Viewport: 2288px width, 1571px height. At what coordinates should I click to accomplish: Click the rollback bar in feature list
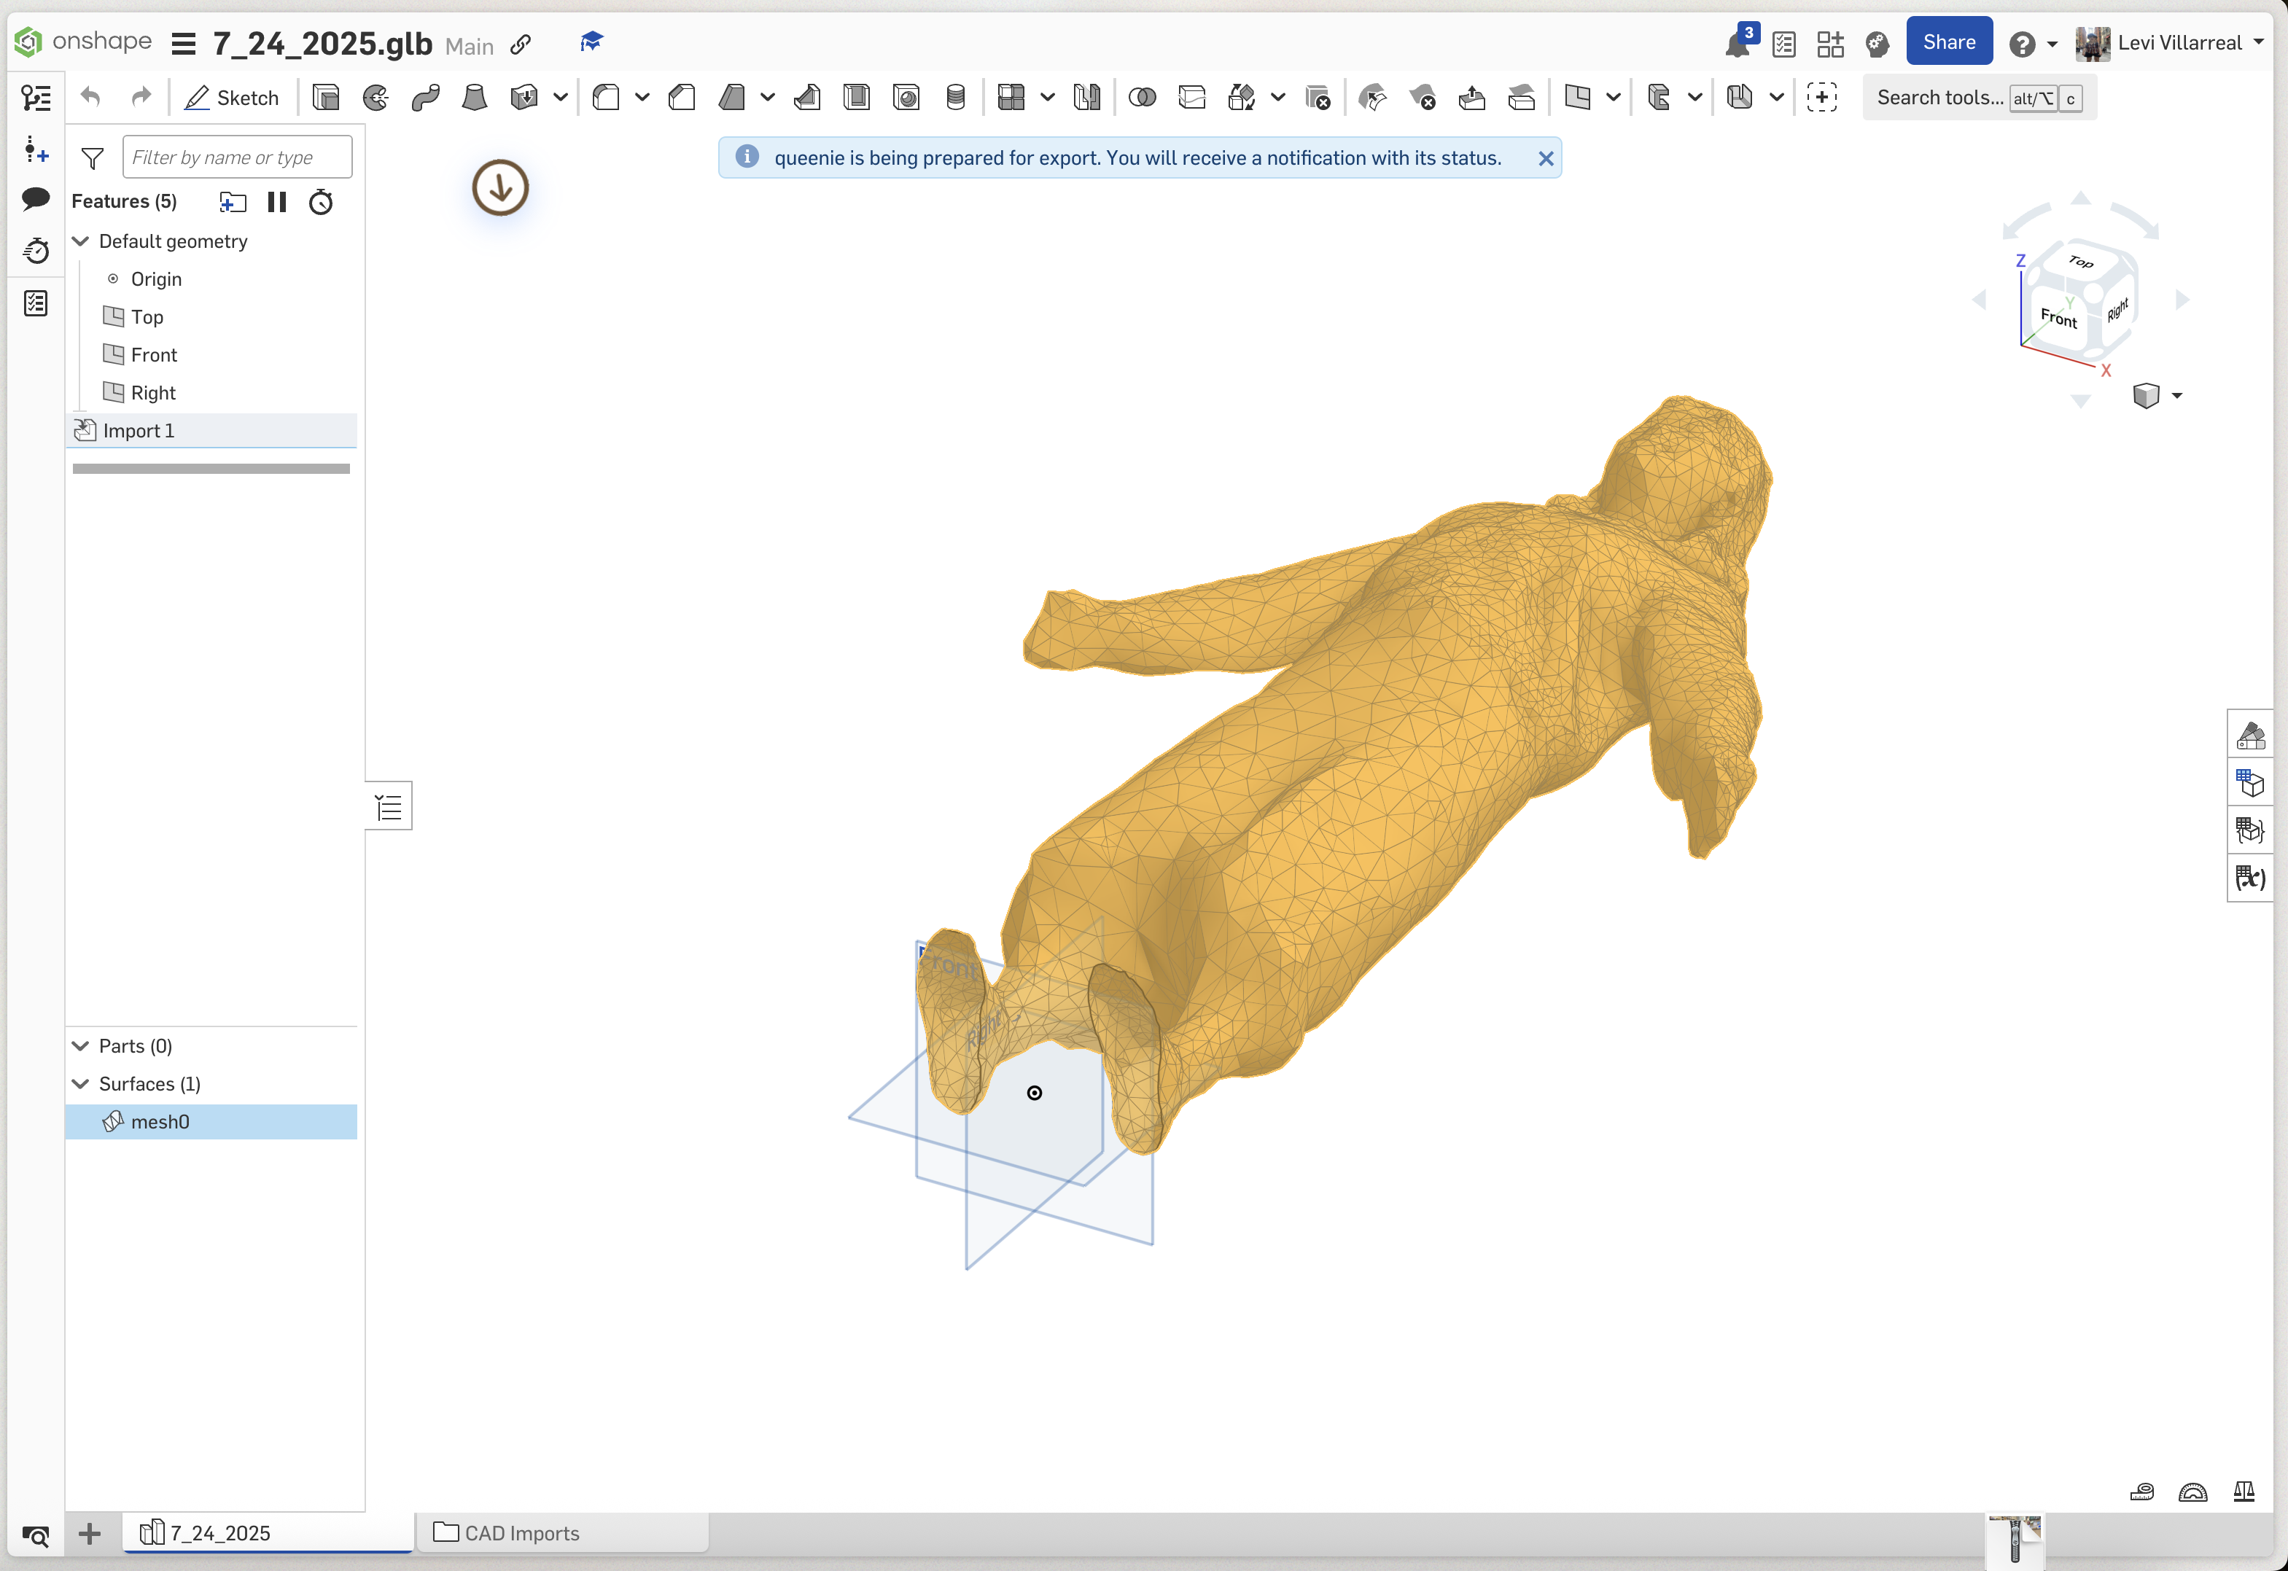[x=211, y=469]
